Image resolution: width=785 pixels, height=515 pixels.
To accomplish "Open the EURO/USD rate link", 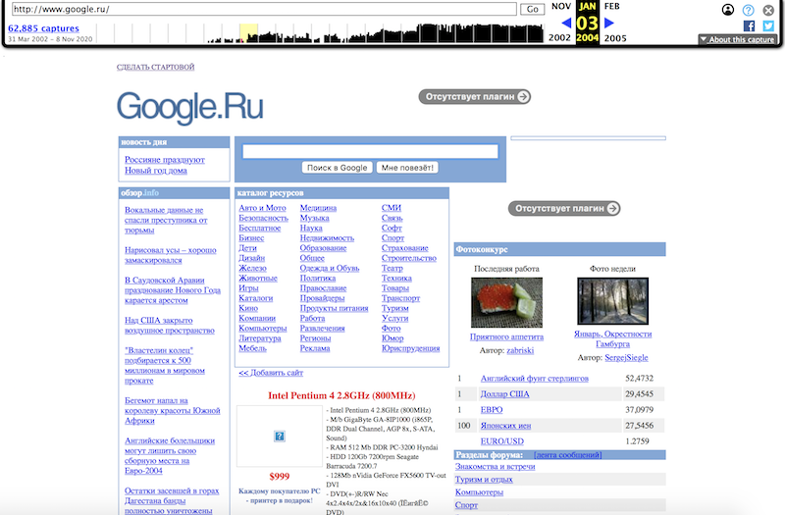I will (502, 440).
